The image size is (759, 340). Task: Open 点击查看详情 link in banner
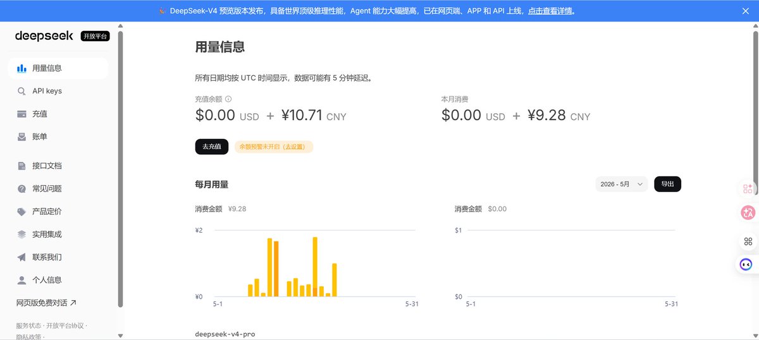[x=550, y=11]
